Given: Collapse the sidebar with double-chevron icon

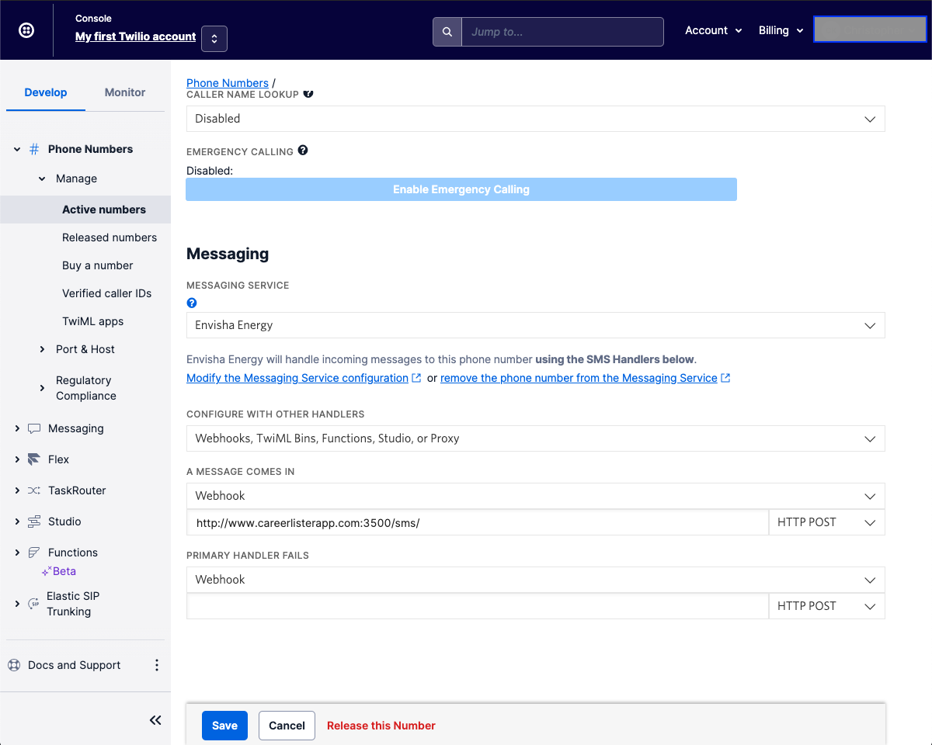Looking at the screenshot, I should pyautogui.click(x=155, y=720).
